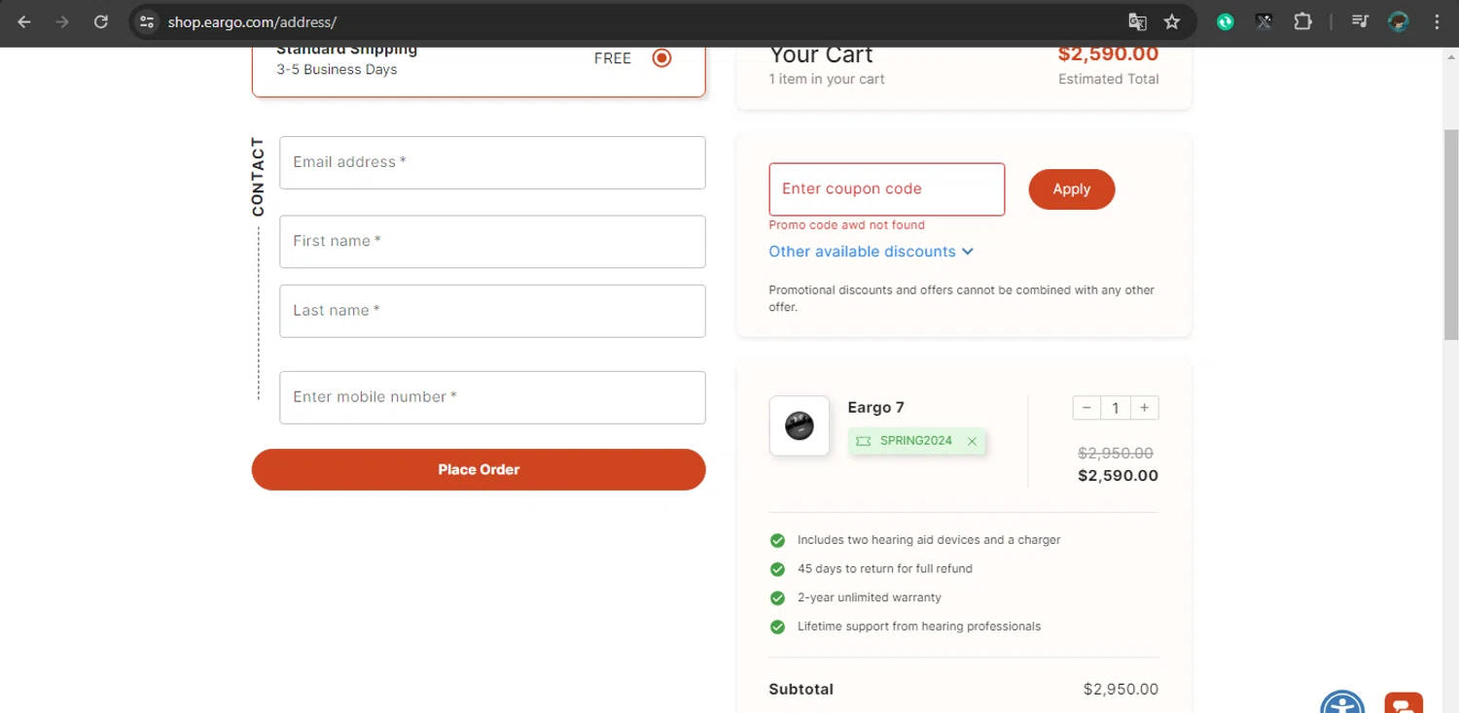Screen dimensions: 1459x713
Task: Click 'Includes two hearing aid devices' text
Action: click(929, 540)
